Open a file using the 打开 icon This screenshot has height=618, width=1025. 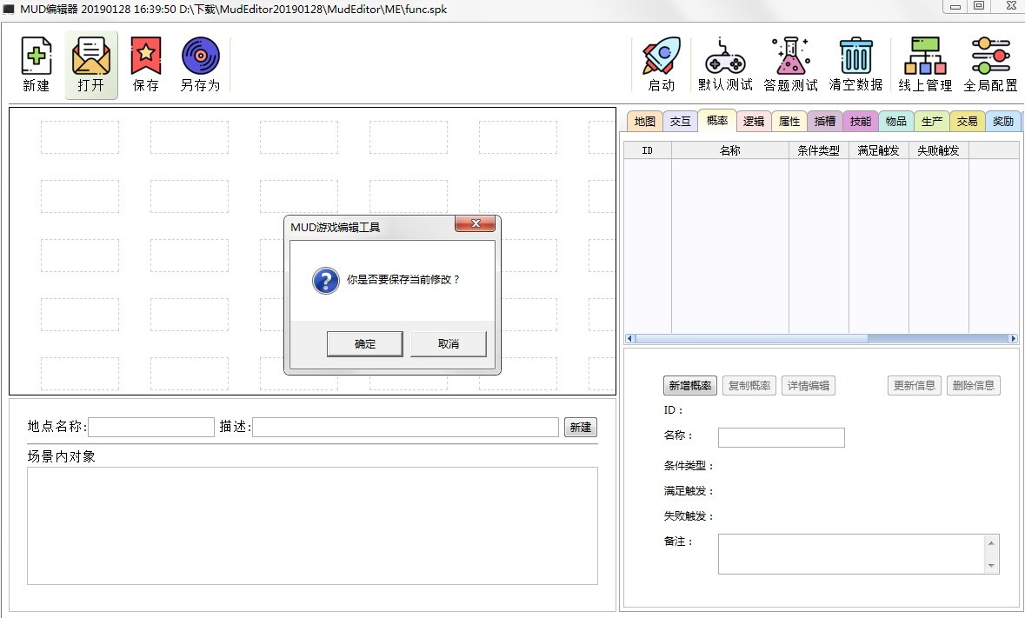tap(90, 63)
